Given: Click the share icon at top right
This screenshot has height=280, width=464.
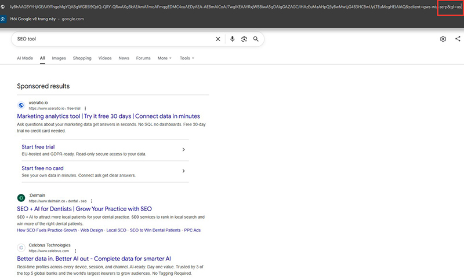Looking at the screenshot, I should (x=458, y=39).
